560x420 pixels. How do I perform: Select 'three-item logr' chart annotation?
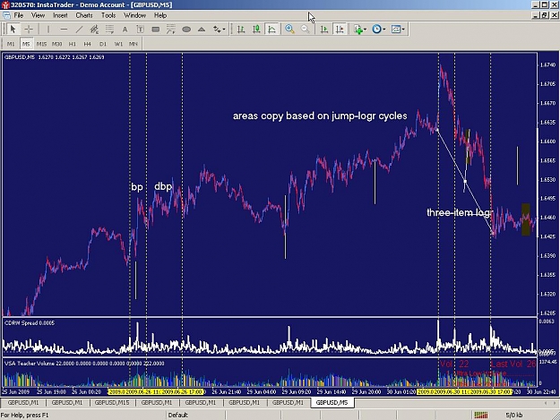click(460, 212)
